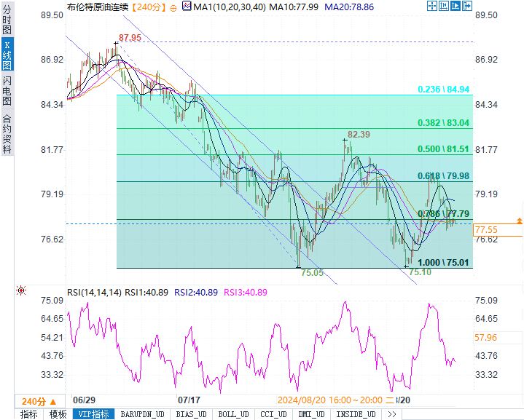Image resolution: width=524 pixels, height=420 pixels.
Task: Click the 0.786 \ 77.79 Fibonacci label
Action: [443, 214]
